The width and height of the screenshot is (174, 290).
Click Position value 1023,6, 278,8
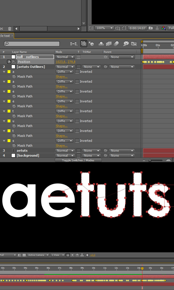click(66, 62)
